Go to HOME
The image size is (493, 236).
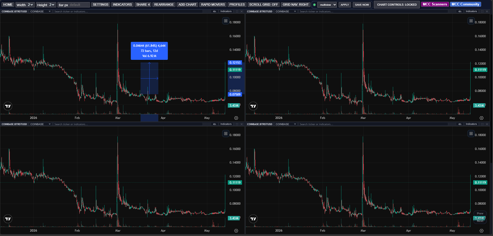(x=8, y=5)
